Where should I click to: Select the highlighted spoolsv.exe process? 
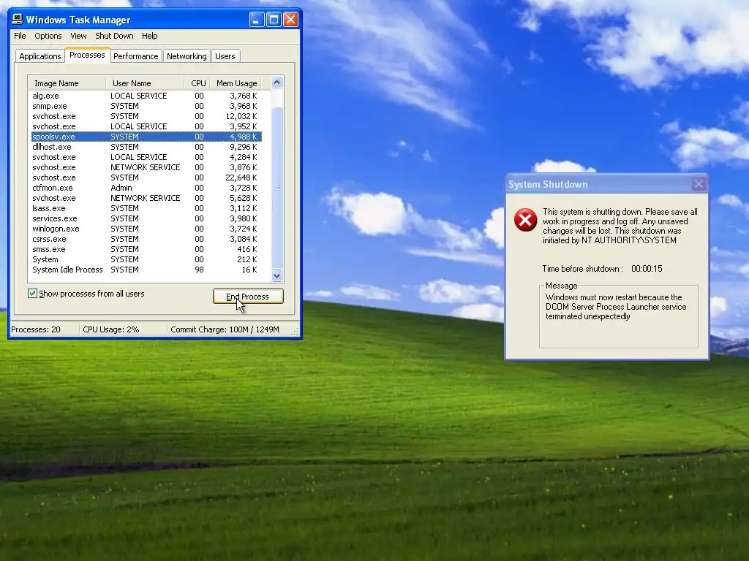146,137
